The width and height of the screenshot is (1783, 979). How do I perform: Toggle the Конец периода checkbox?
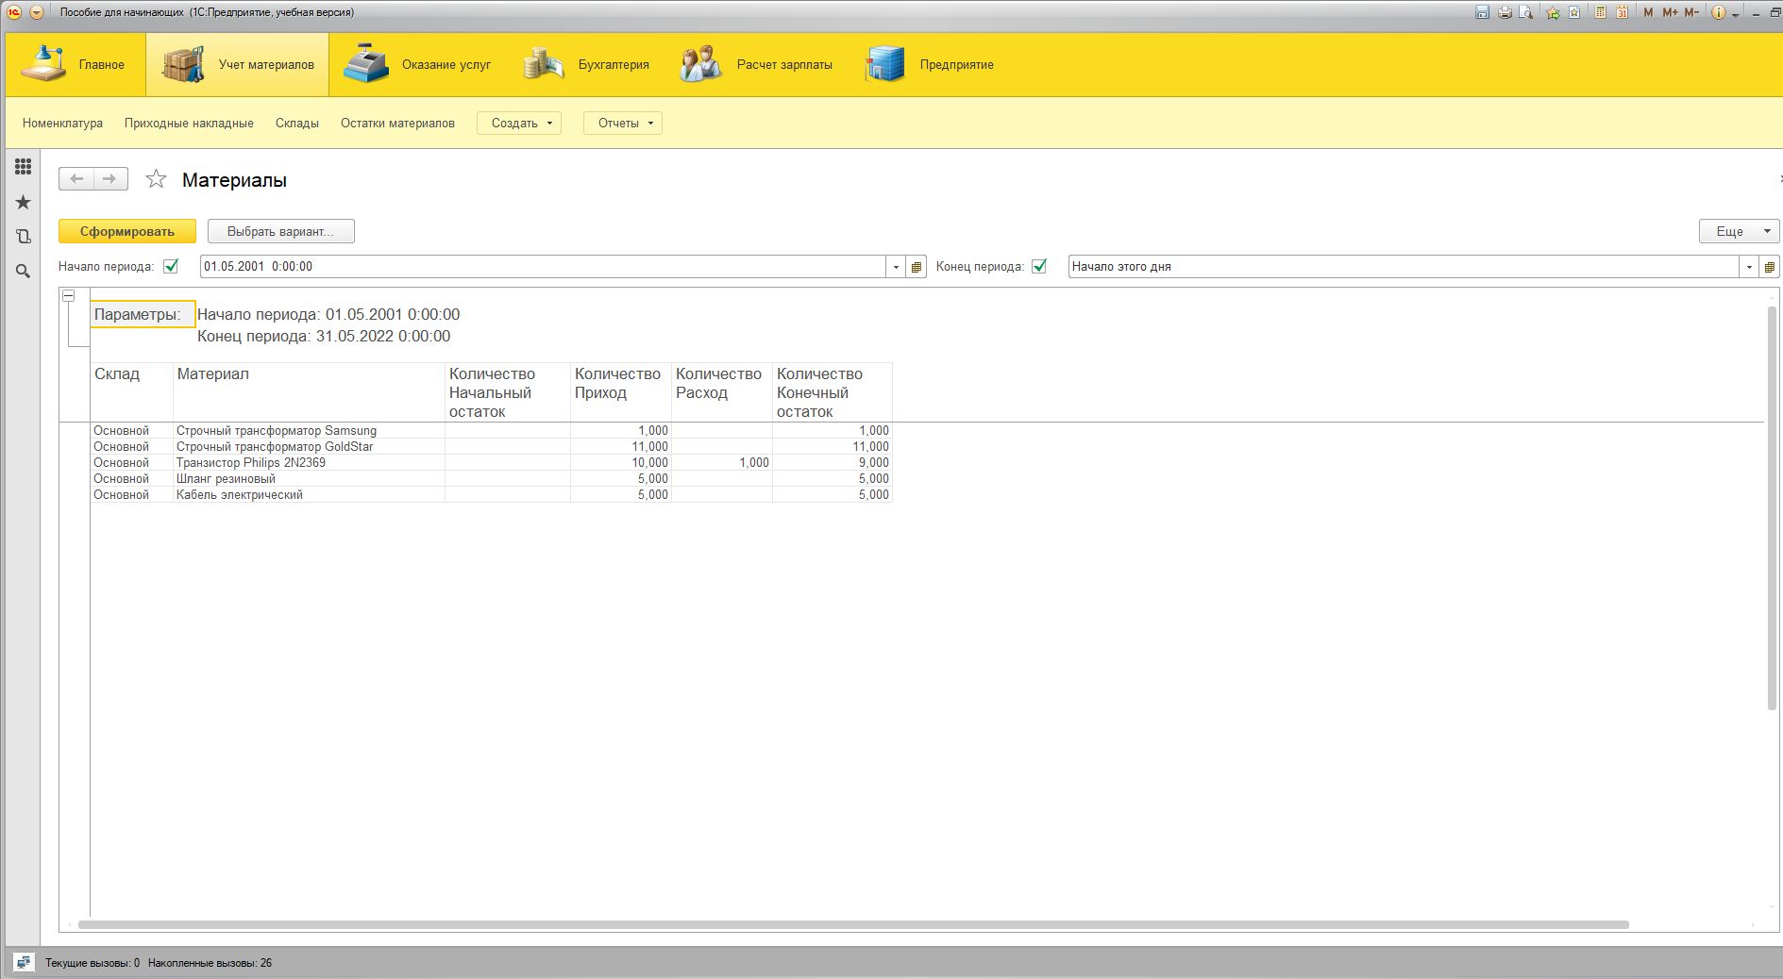pyautogui.click(x=1039, y=266)
